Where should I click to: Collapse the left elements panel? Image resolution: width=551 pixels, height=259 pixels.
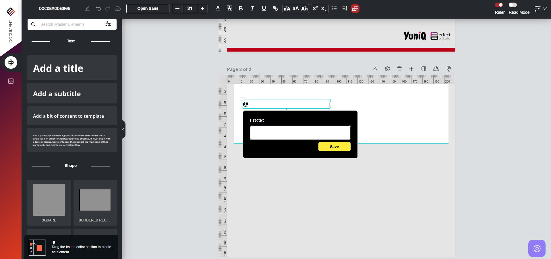[x=123, y=129]
